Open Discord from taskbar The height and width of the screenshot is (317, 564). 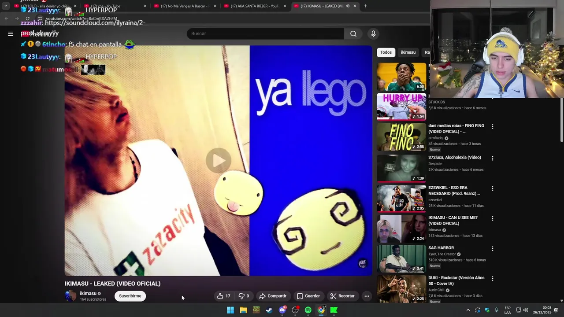(x=282, y=310)
